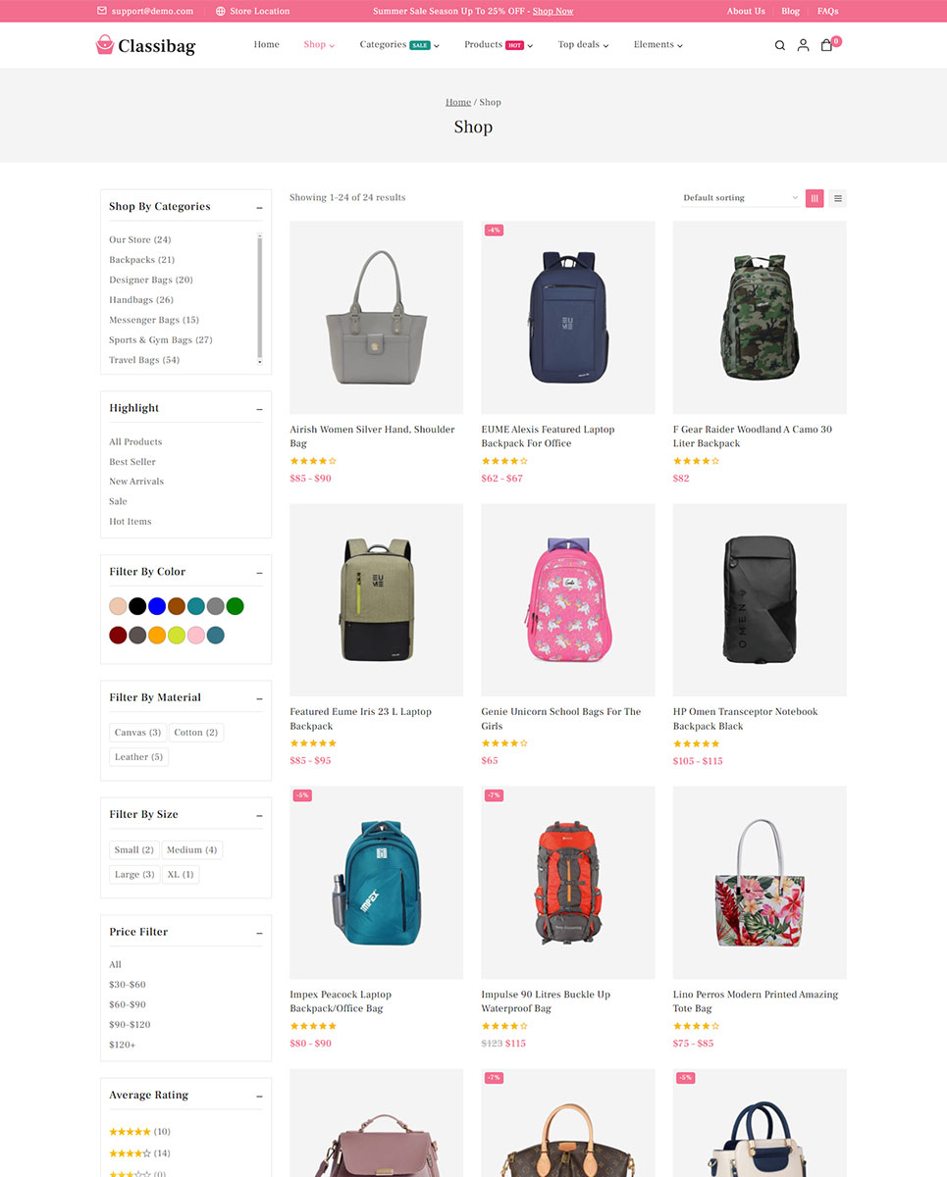Click the Store Location globe icon
Viewport: 947px width, 1177px height.
click(220, 11)
